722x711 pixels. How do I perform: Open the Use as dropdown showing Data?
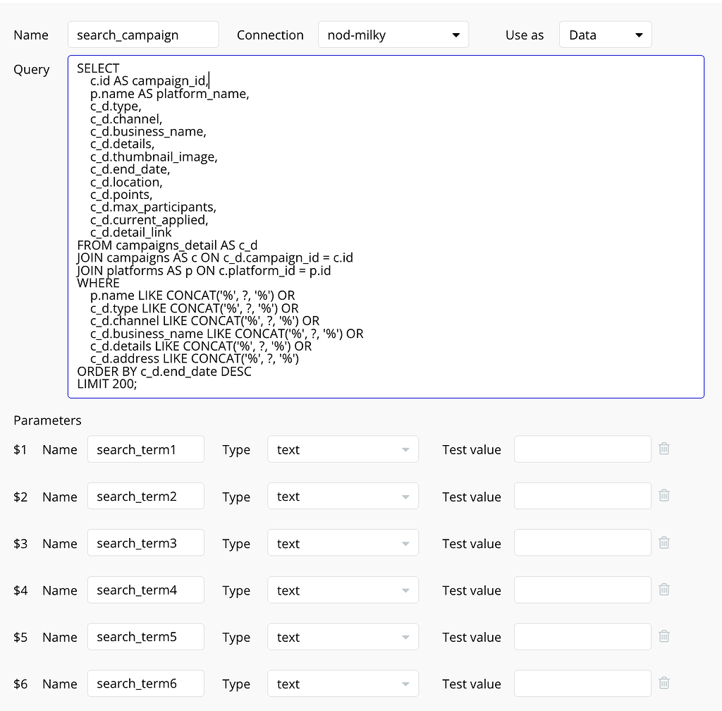(605, 34)
